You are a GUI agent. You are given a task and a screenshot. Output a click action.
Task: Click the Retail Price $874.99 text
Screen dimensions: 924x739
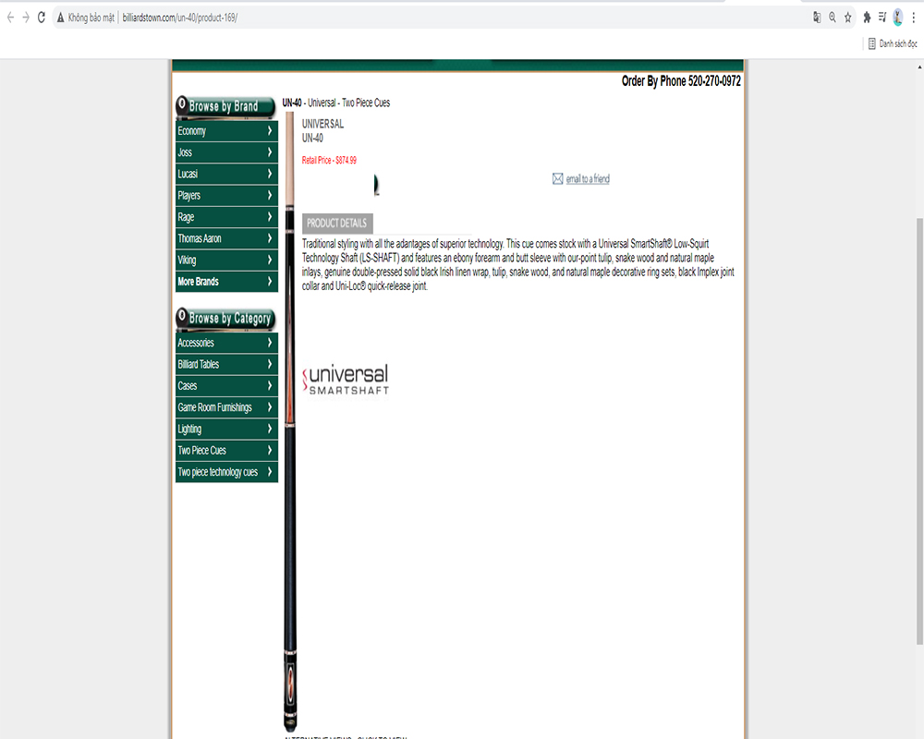click(x=329, y=161)
